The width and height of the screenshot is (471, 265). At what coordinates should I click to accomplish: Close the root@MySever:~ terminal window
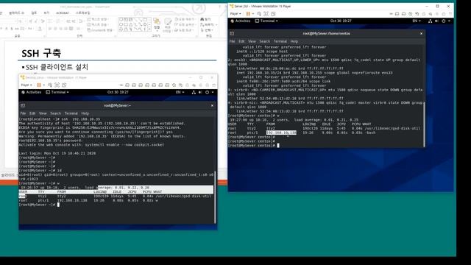[212, 105]
